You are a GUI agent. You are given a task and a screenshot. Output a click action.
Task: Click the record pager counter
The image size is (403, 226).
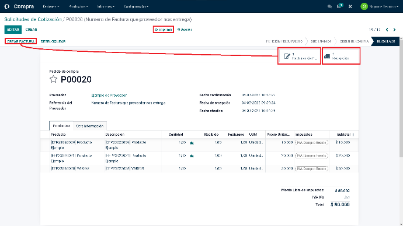[375, 30]
